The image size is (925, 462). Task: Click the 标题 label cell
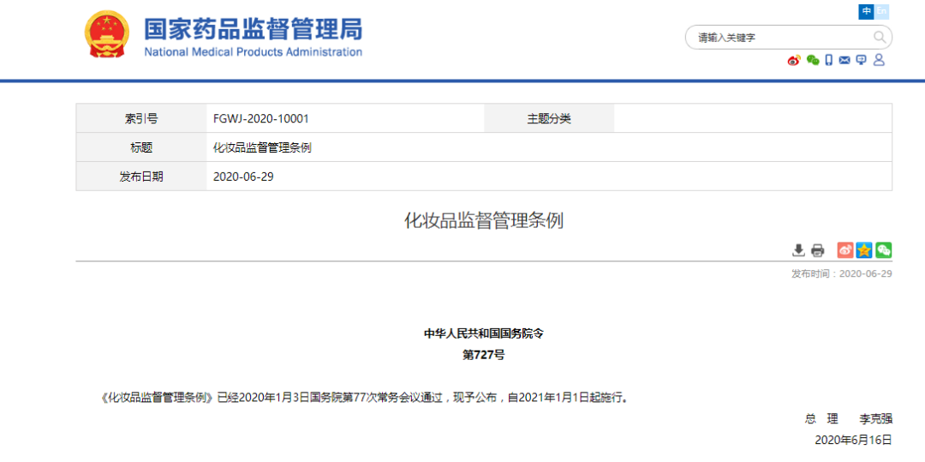tap(141, 147)
